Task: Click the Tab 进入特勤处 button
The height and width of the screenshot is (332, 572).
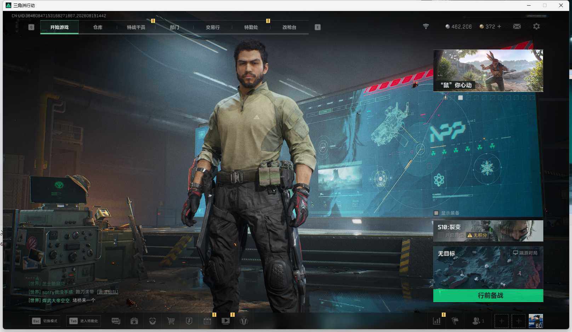Action: (84, 321)
